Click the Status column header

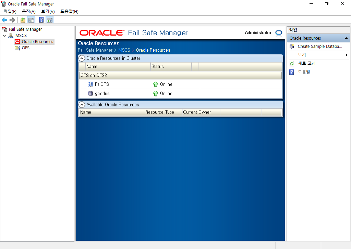pyautogui.click(x=171, y=67)
